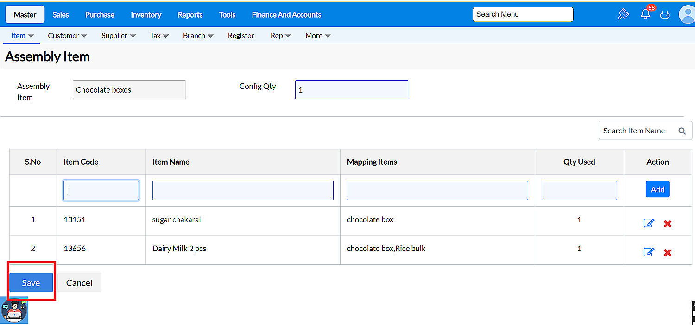Focus the Search Menu box
Image resolution: width=695 pixels, height=325 pixels.
523,14
